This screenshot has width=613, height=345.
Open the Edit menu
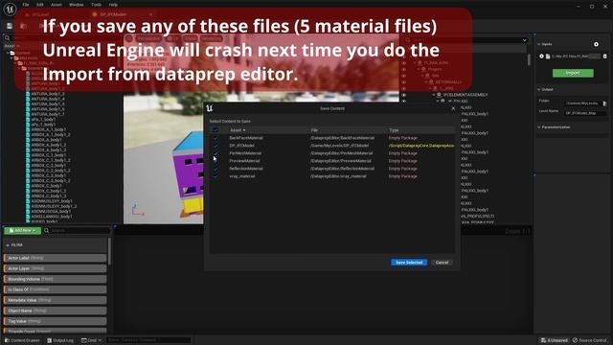click(40, 5)
